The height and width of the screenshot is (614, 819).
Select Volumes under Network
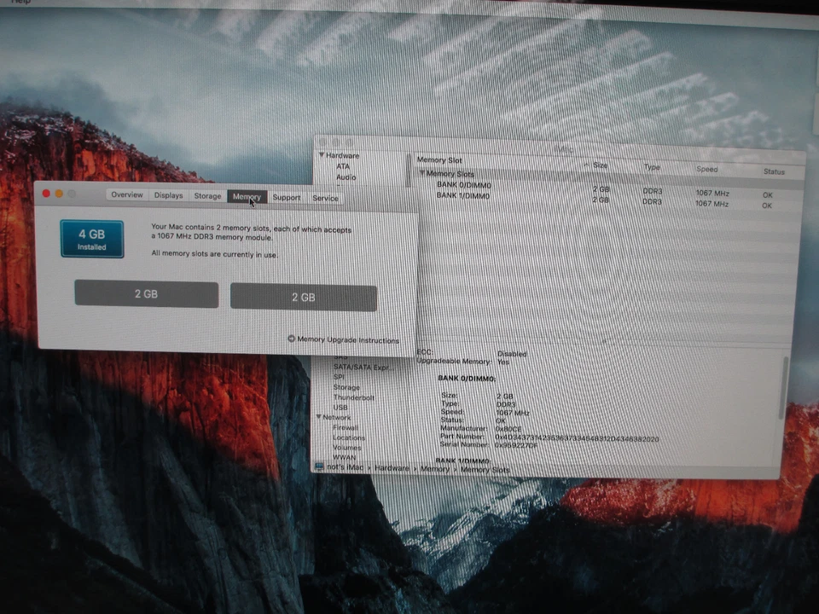coord(347,448)
